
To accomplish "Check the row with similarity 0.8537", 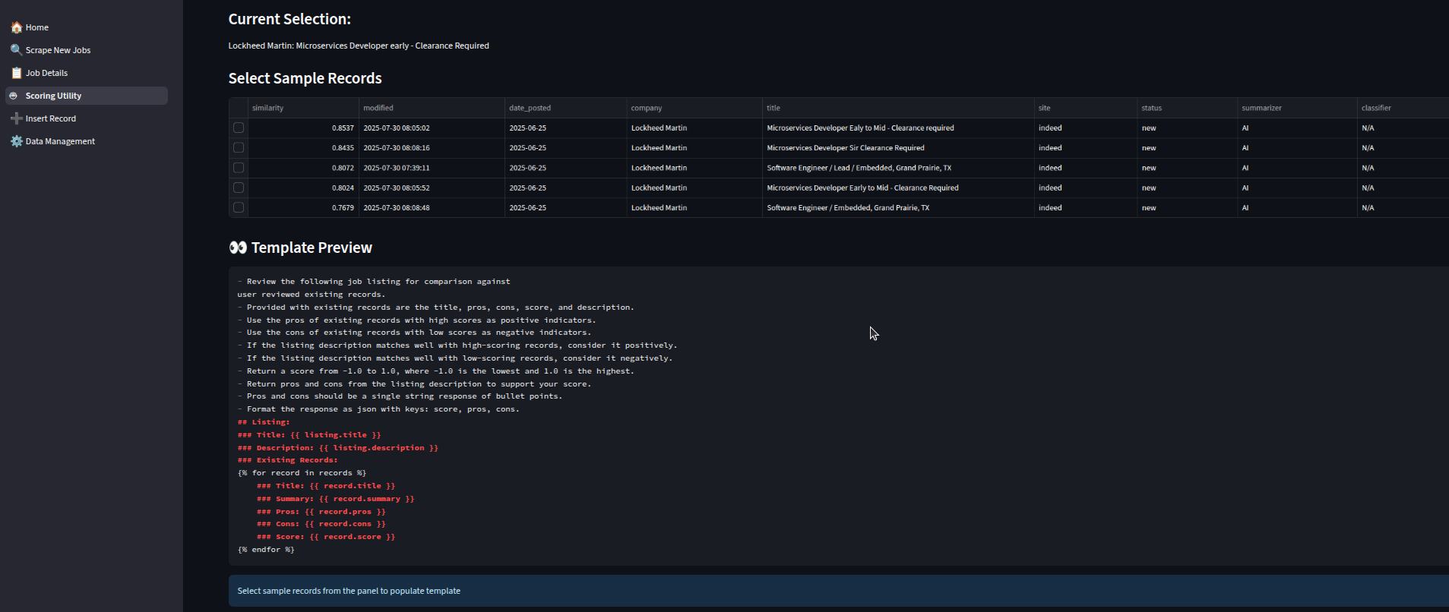I will tap(239, 128).
